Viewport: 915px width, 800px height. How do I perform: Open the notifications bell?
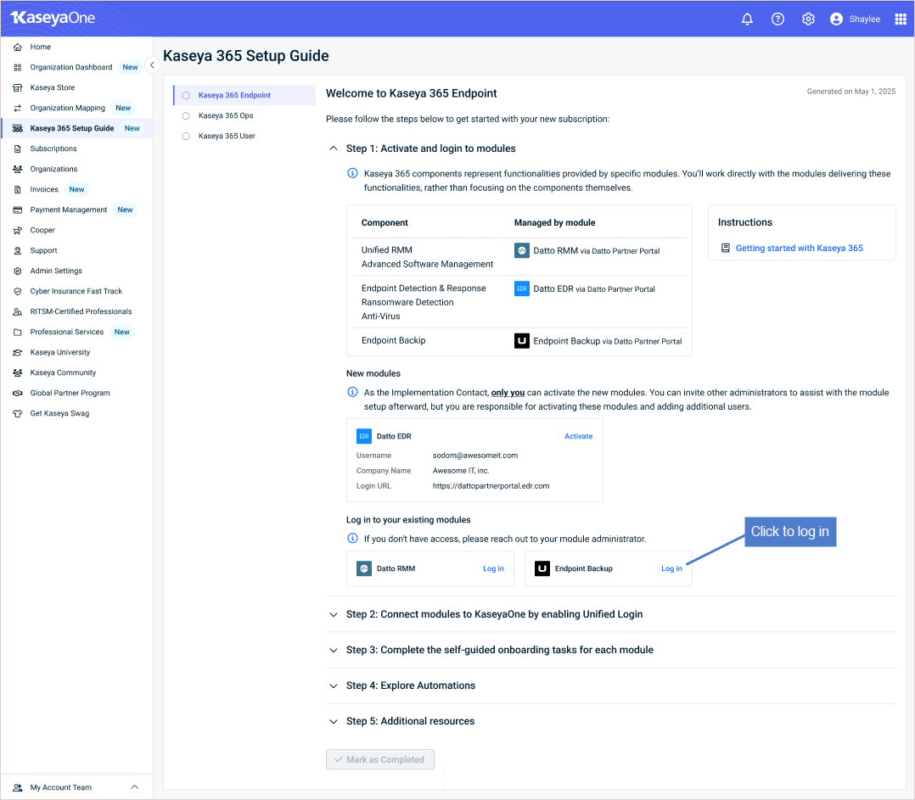pos(747,20)
